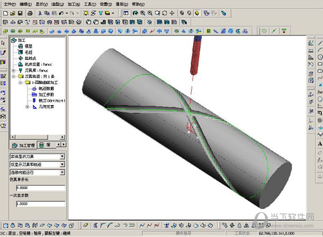Open the 设置(S) menu
The image size is (323, 237).
coord(106,4)
